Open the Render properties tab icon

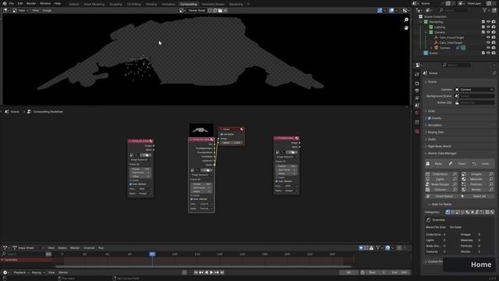[x=417, y=84]
